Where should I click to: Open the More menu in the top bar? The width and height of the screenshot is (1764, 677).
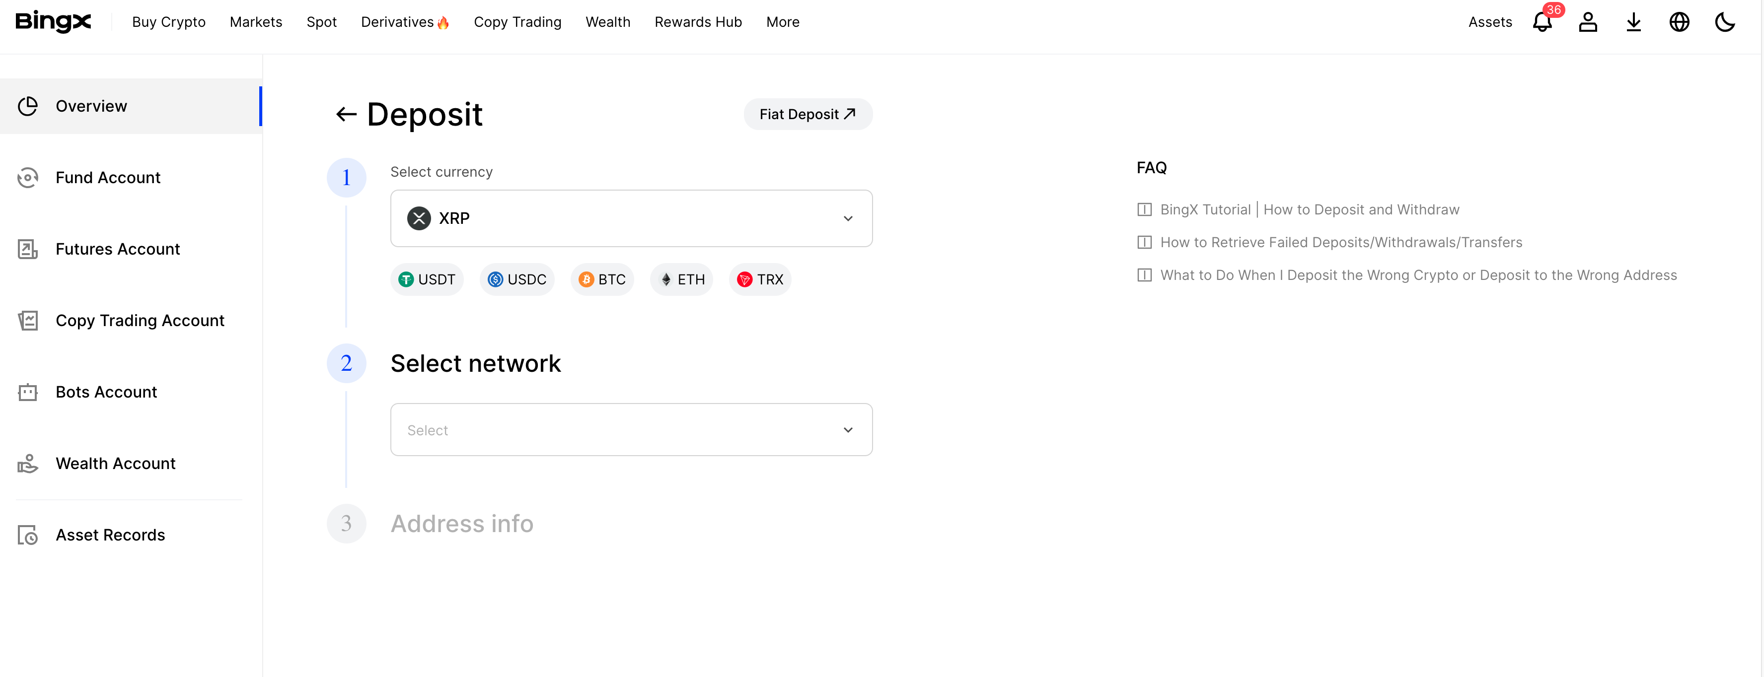coord(782,22)
